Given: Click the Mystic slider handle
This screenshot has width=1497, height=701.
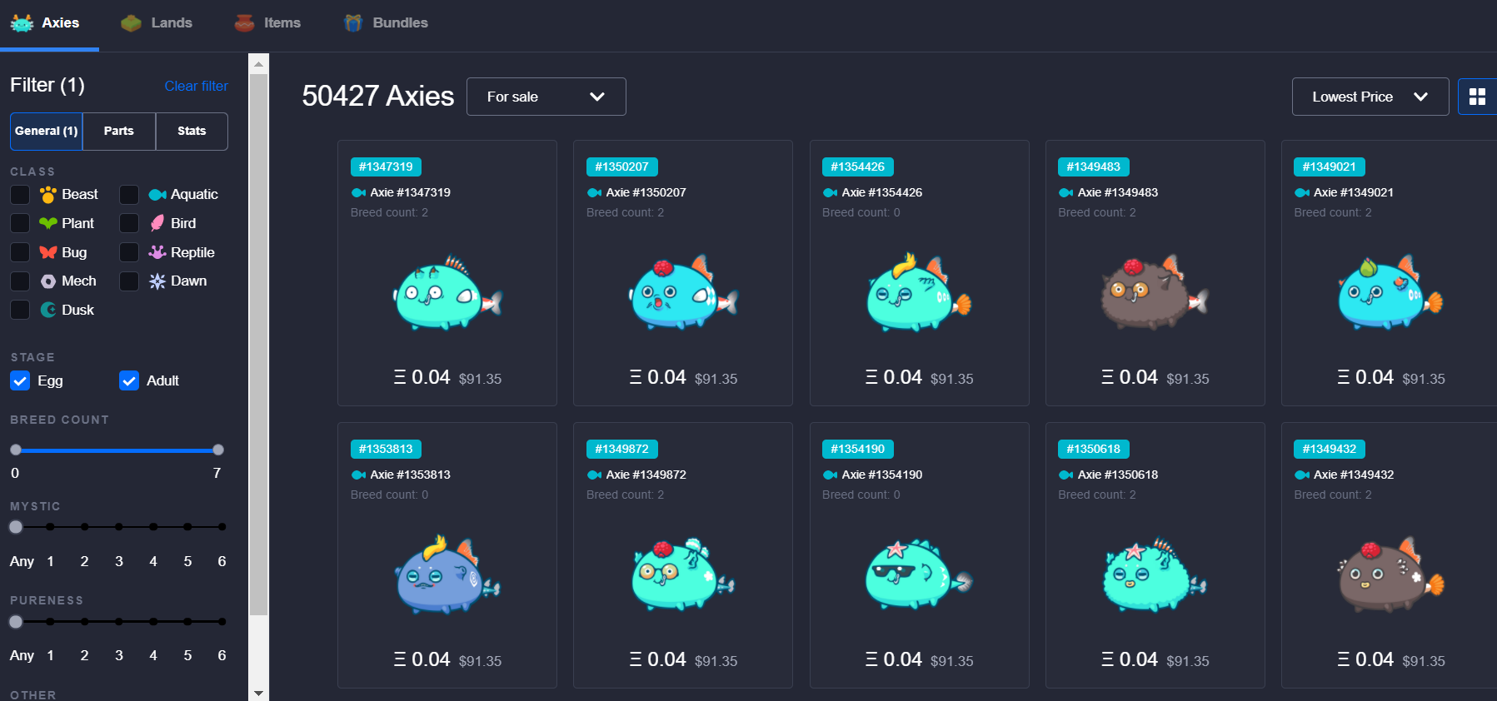Looking at the screenshot, I should (x=16, y=527).
